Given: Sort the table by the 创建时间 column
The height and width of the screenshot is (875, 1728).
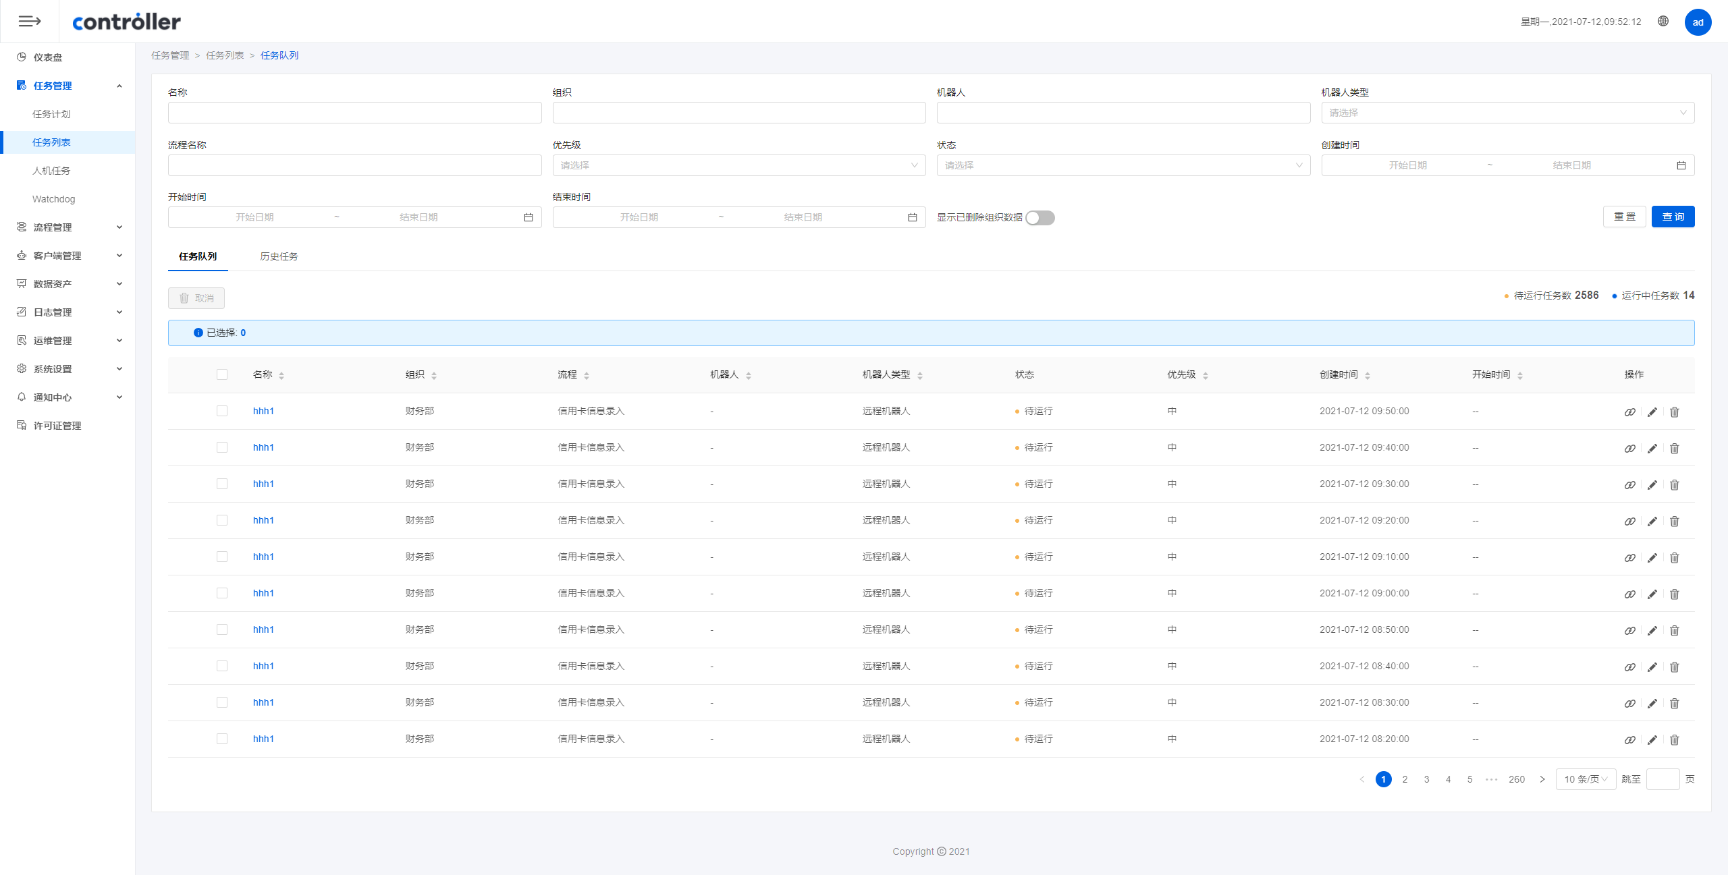Looking at the screenshot, I should (1368, 376).
